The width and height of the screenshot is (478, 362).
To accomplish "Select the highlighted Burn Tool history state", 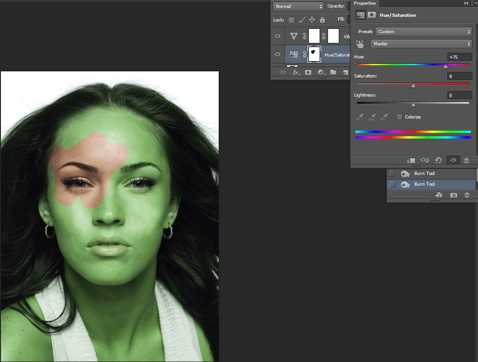I will [x=424, y=184].
